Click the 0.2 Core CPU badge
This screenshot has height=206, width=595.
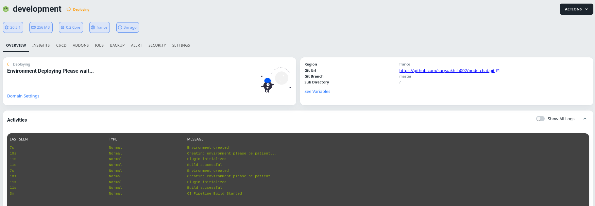[71, 27]
